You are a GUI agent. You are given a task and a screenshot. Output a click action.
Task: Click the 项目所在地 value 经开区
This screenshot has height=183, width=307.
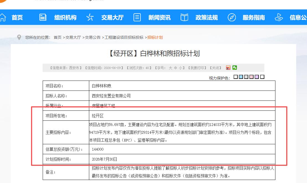(98, 116)
